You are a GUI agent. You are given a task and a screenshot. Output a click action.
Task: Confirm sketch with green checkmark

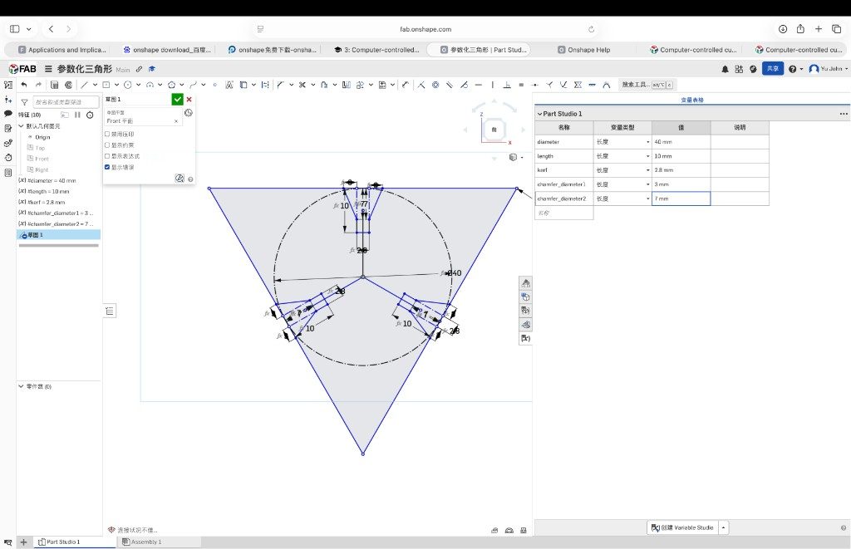click(178, 100)
